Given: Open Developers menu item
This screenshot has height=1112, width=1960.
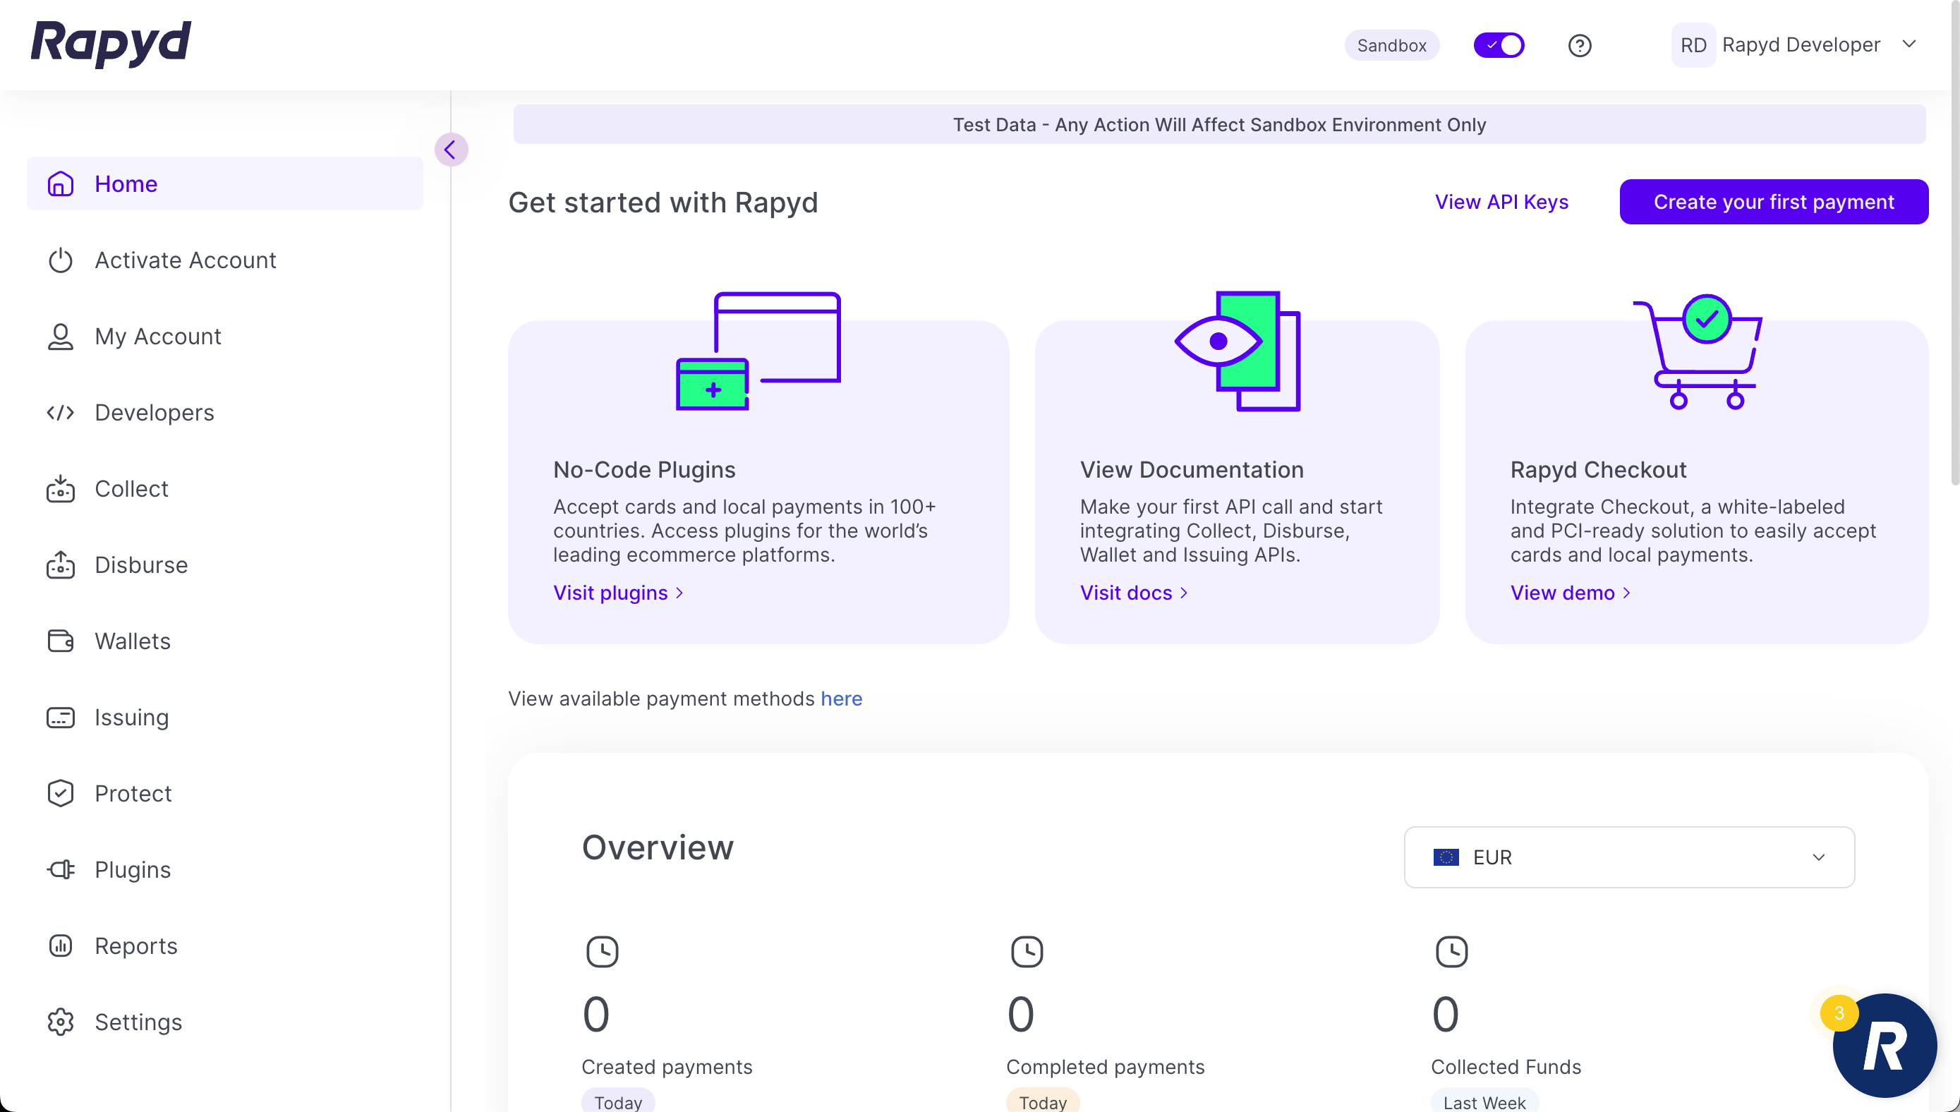Looking at the screenshot, I should 155,413.
